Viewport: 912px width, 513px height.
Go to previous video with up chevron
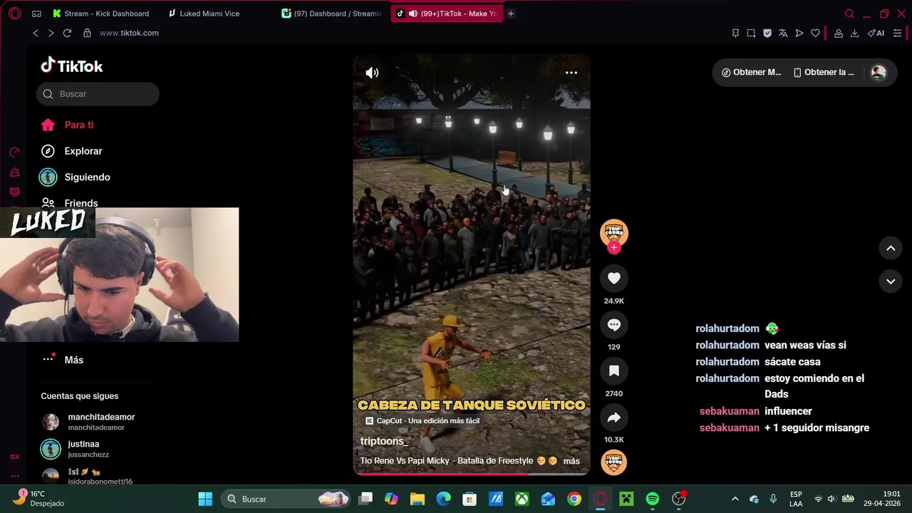pyautogui.click(x=891, y=248)
